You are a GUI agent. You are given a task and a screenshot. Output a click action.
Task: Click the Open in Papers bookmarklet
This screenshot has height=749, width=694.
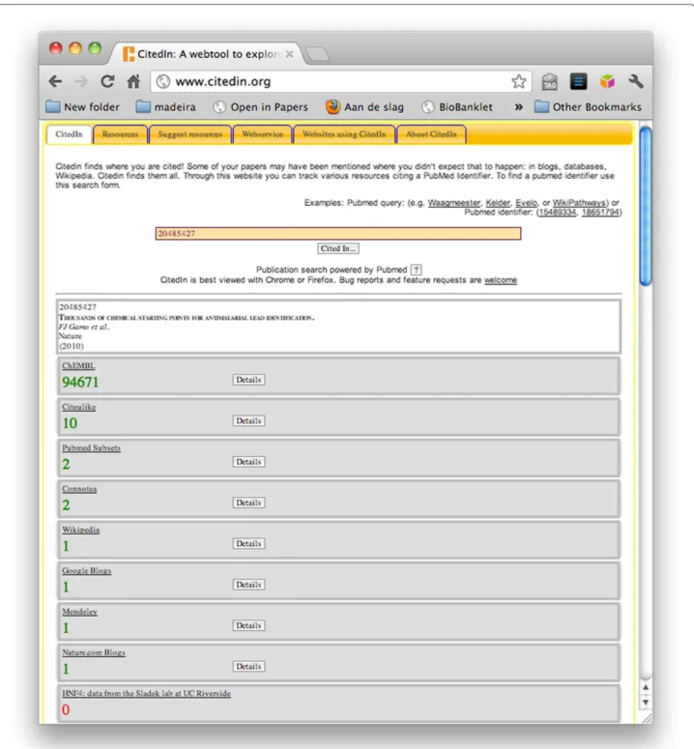tap(260, 107)
